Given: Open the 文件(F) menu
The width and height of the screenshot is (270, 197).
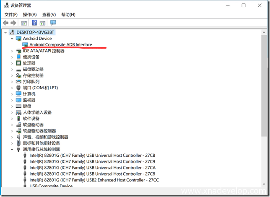Looking at the screenshot, I should (x=11, y=15).
